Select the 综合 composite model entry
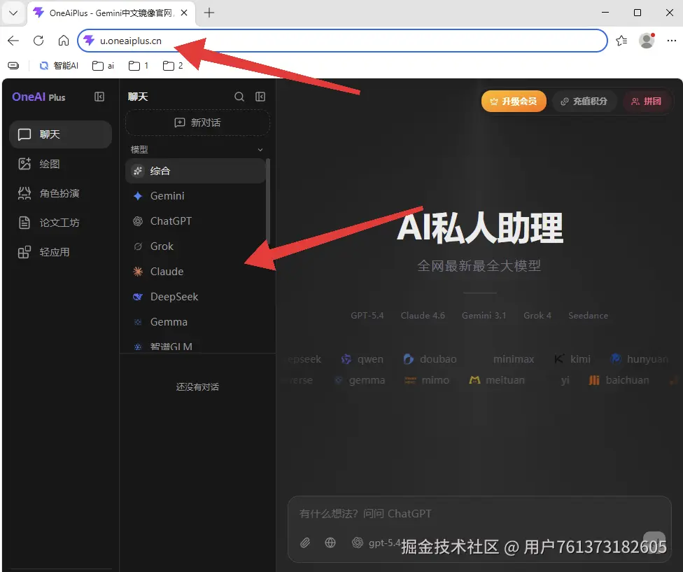Screen dimensions: 683x572 160,170
